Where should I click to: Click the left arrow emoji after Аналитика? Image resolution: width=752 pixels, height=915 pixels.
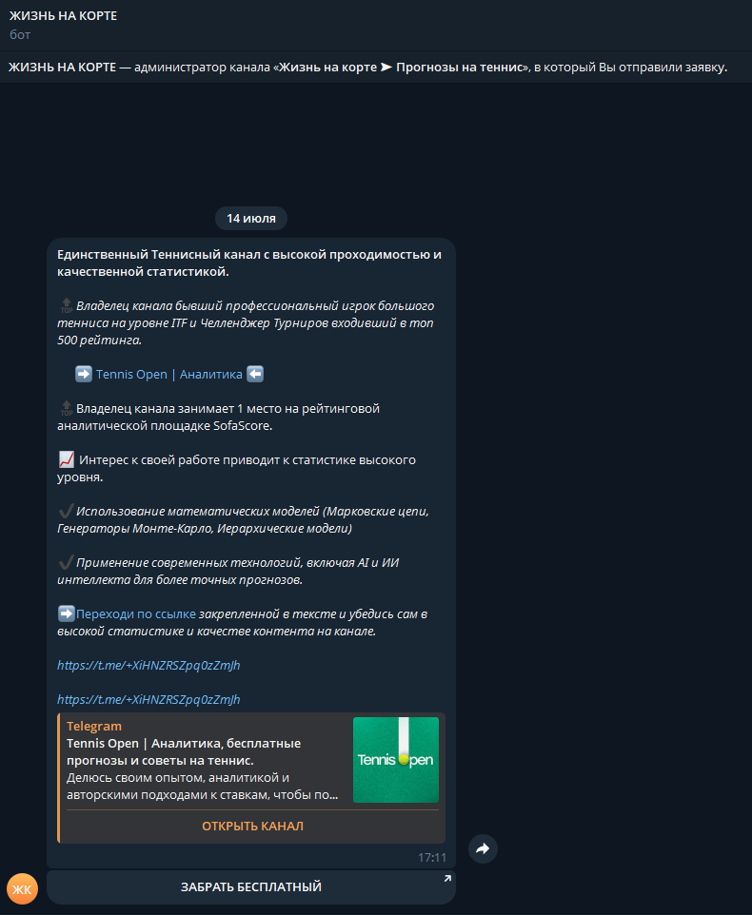point(255,374)
